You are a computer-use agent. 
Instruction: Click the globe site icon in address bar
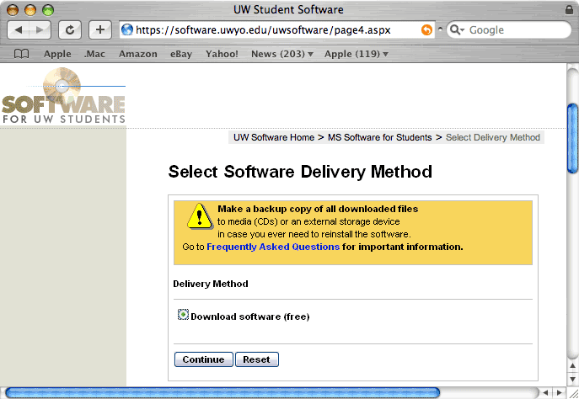[x=127, y=29]
